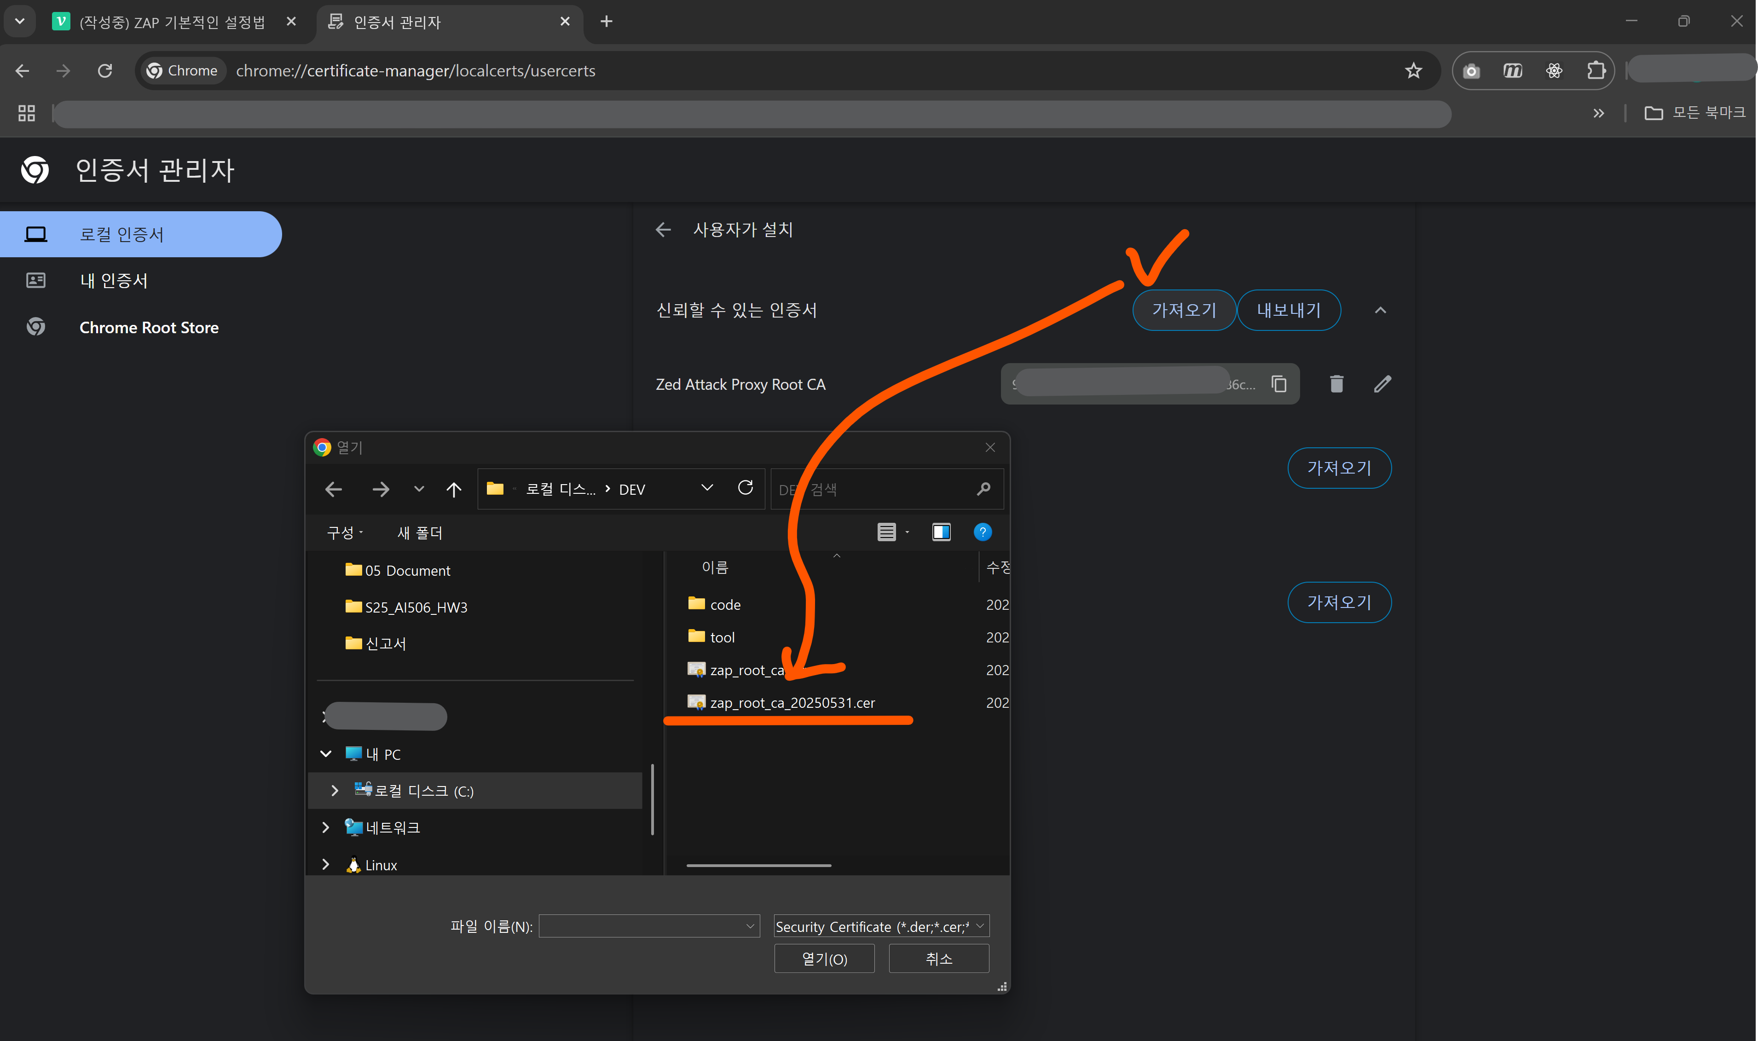
Task: Toggle the preview pane icon
Action: 941,532
